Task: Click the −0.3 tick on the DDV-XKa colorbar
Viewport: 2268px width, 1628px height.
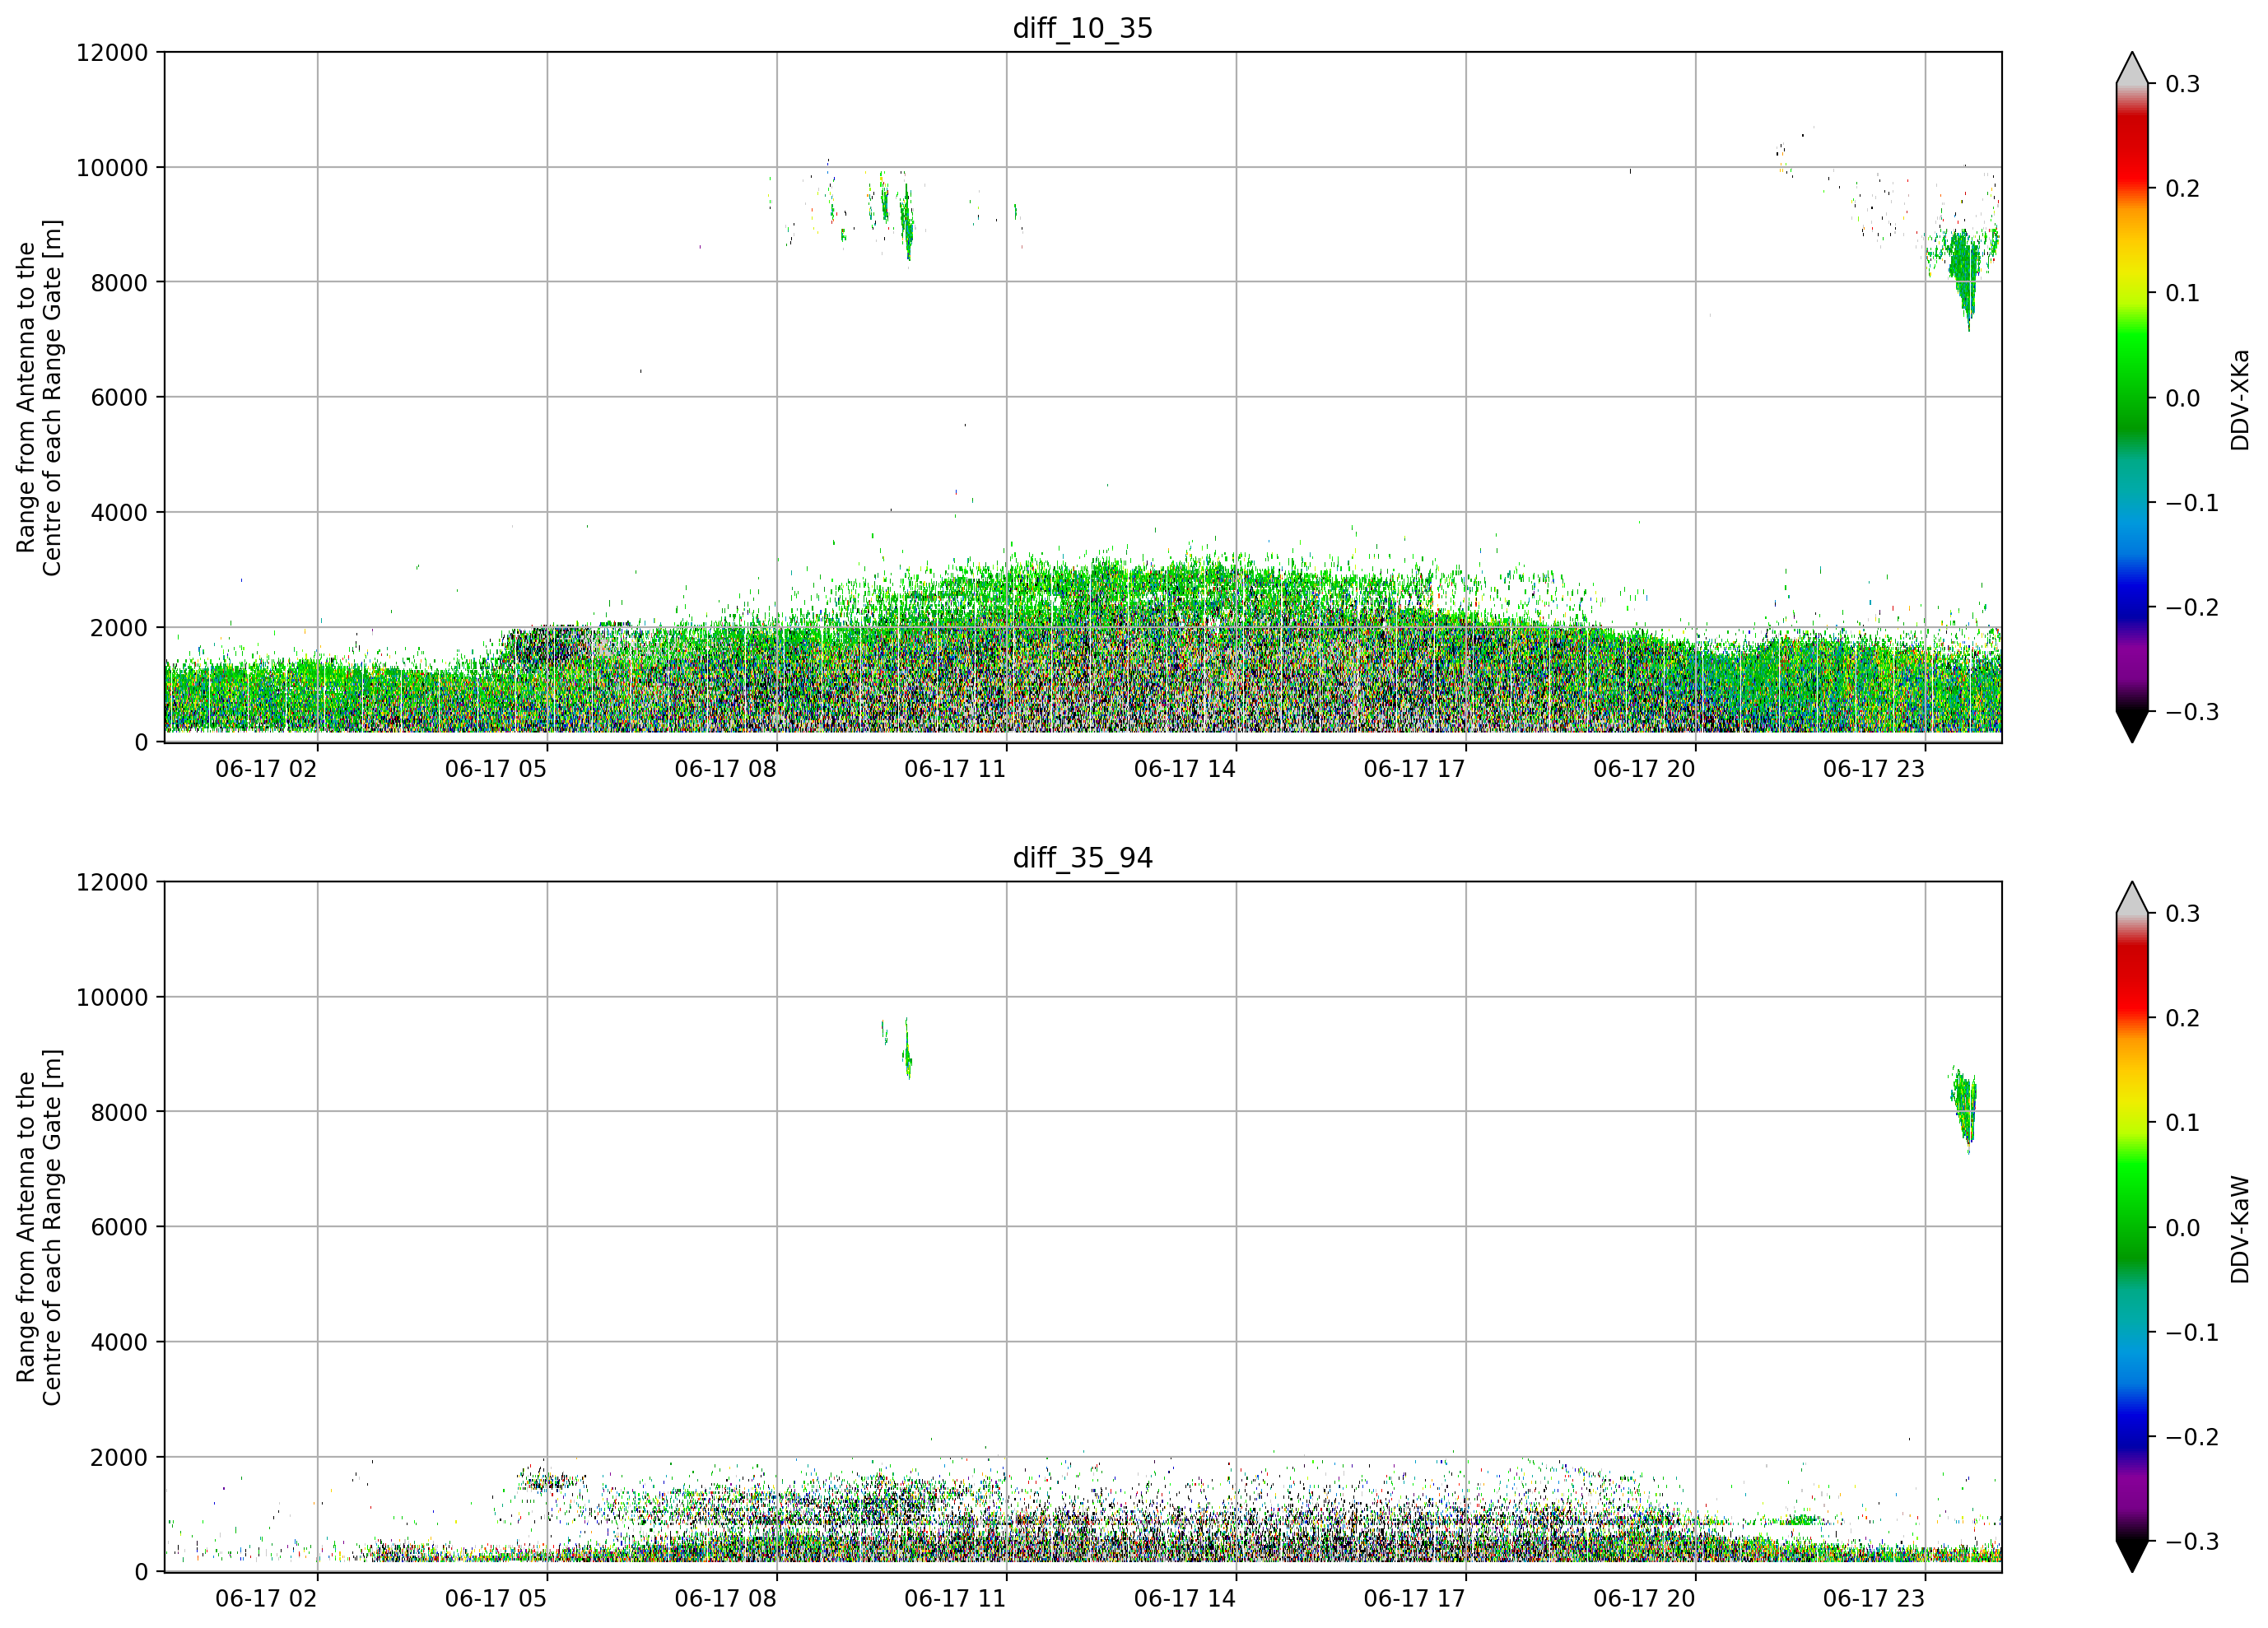Action: tap(2191, 712)
